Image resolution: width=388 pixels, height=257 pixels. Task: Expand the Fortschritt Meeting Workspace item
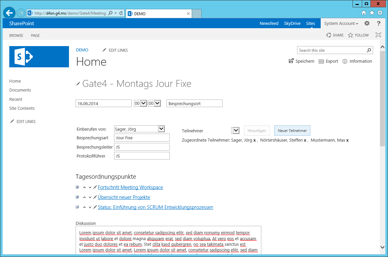coord(77,187)
